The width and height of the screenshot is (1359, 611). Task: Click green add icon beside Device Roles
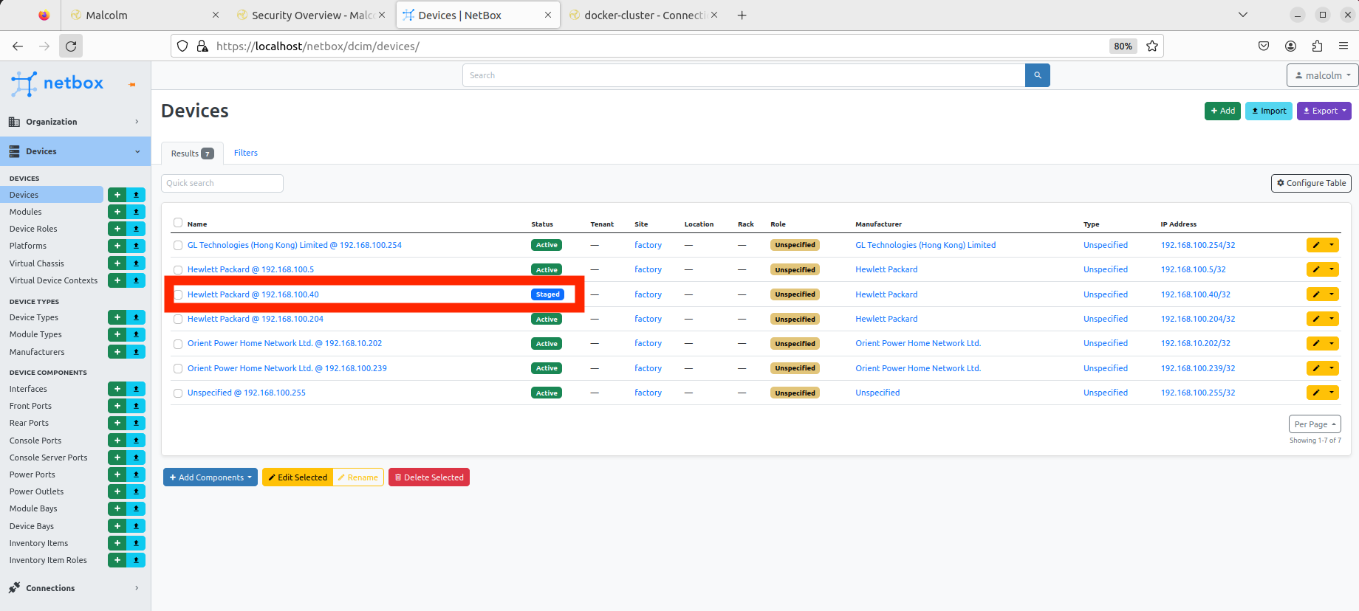coord(117,229)
